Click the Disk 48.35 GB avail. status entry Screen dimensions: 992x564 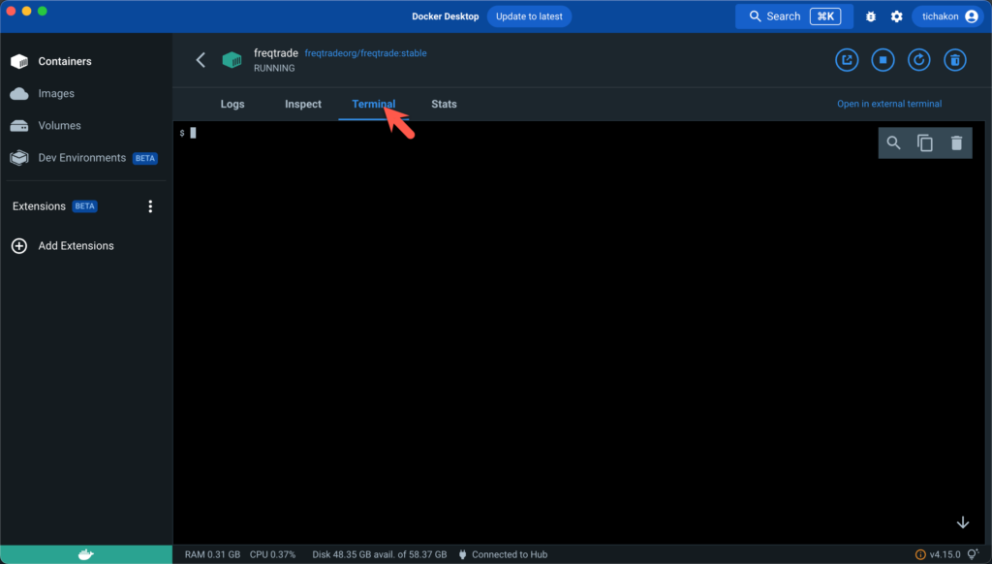[x=379, y=554]
